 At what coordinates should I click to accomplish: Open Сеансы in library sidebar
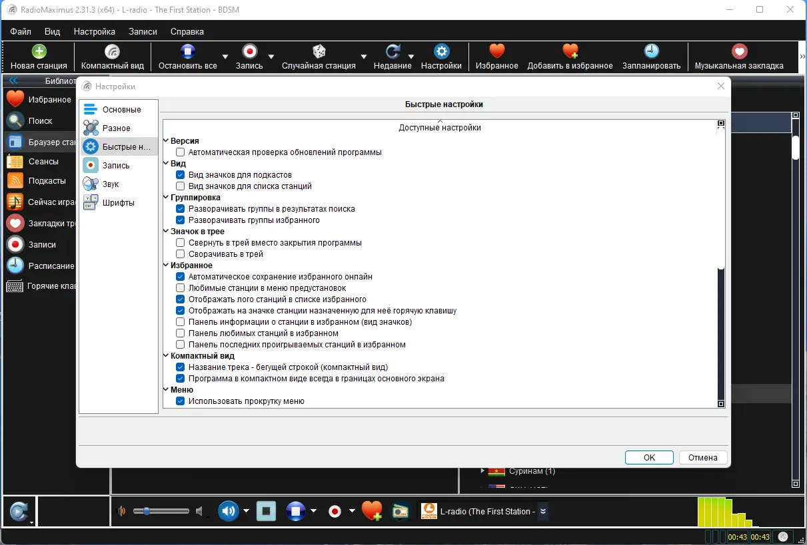click(40, 162)
